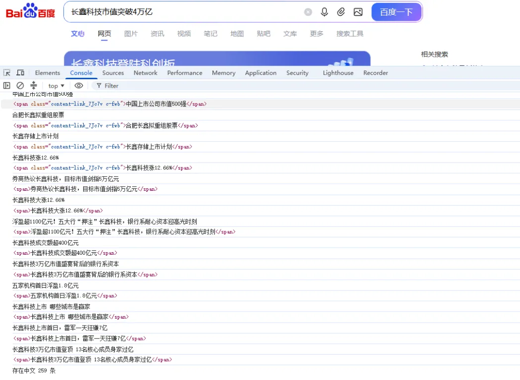
Task: Open the Performance panel
Action: (185, 73)
